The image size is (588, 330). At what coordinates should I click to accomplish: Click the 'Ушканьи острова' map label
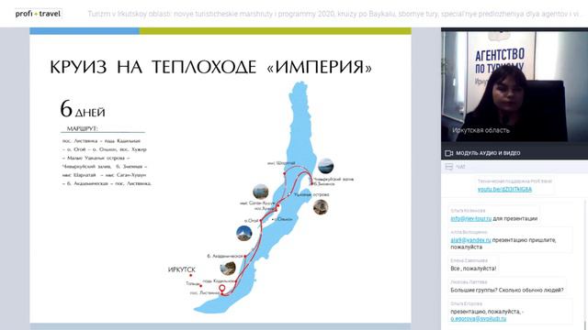pyautogui.click(x=311, y=194)
